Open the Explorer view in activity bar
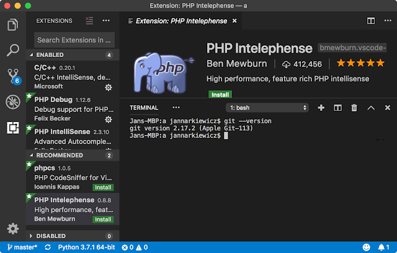The image size is (397, 253). [12, 25]
